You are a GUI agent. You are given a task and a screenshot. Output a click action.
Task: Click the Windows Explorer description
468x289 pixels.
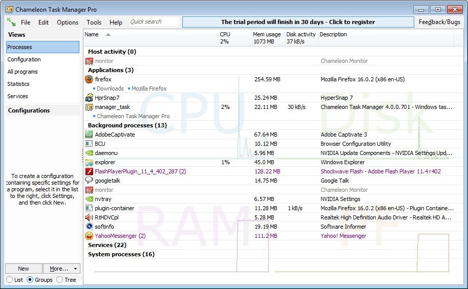(x=343, y=162)
